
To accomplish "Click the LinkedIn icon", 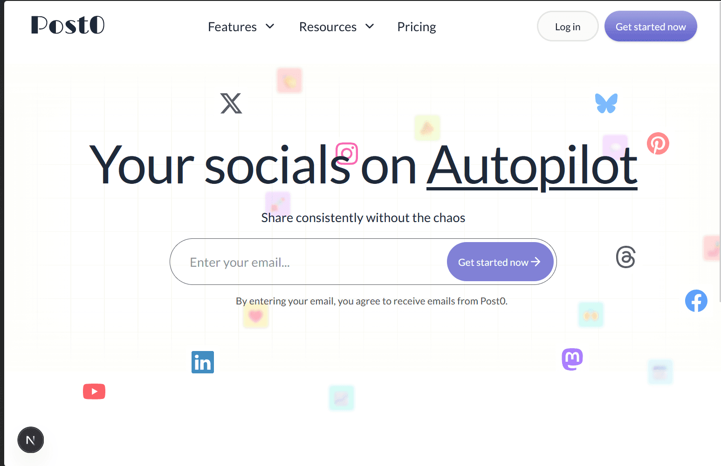I will (x=203, y=362).
